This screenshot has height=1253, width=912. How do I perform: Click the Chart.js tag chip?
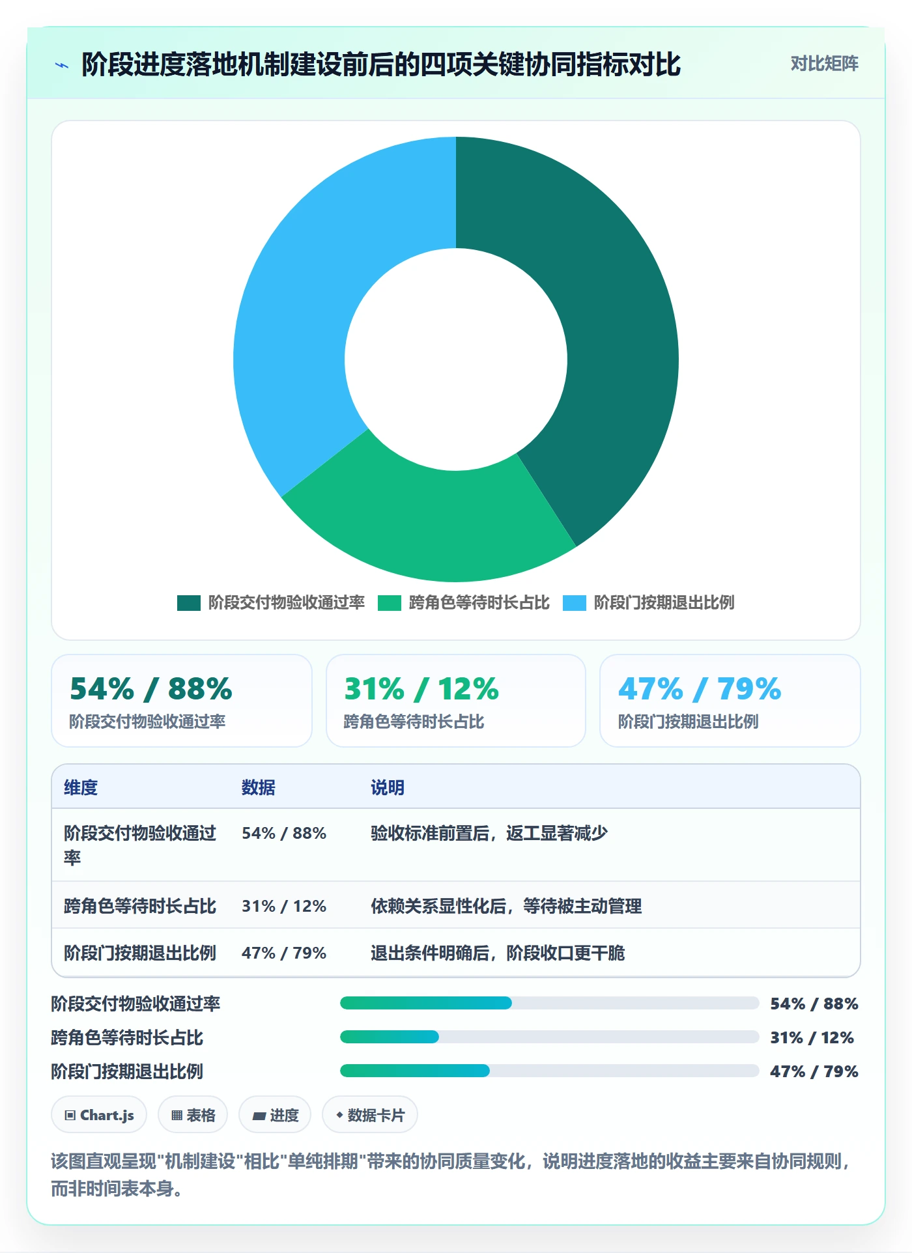(x=99, y=1115)
